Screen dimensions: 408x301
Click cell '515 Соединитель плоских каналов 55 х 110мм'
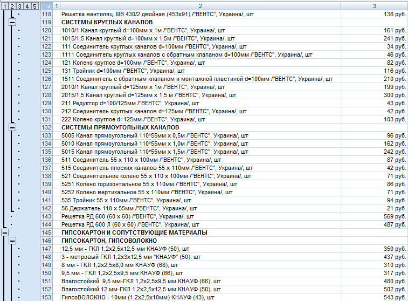tap(200, 168)
